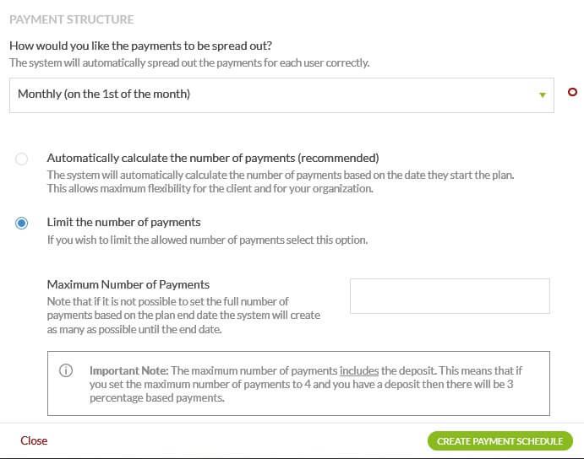Click the "Automatically calculate the number of payments" label
Image resolution: width=584 pixels, height=459 pixels.
[x=212, y=158]
